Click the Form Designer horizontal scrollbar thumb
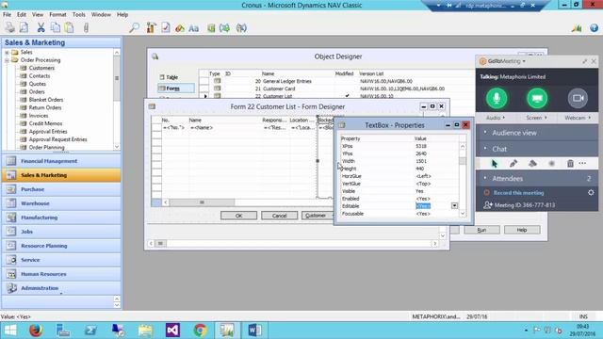Viewport: 603px width, 339px height. [202, 202]
